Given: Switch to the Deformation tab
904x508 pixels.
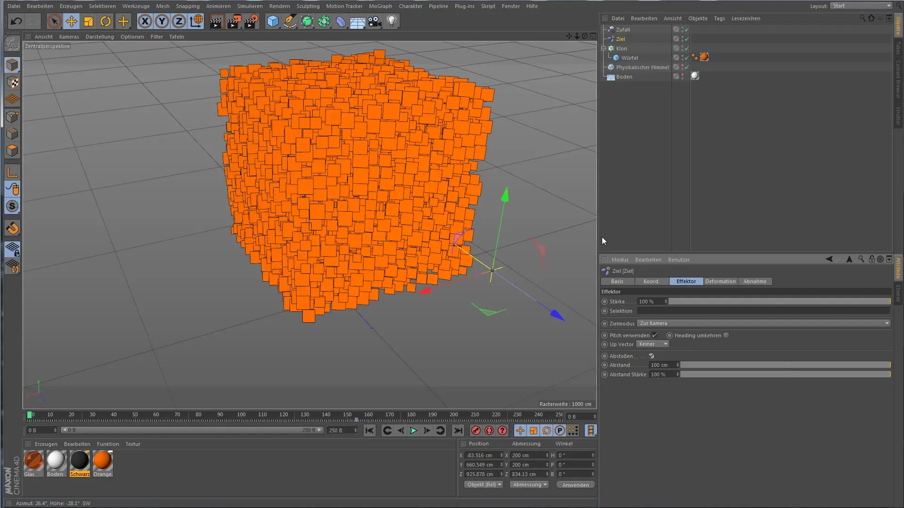Looking at the screenshot, I should coord(720,281).
